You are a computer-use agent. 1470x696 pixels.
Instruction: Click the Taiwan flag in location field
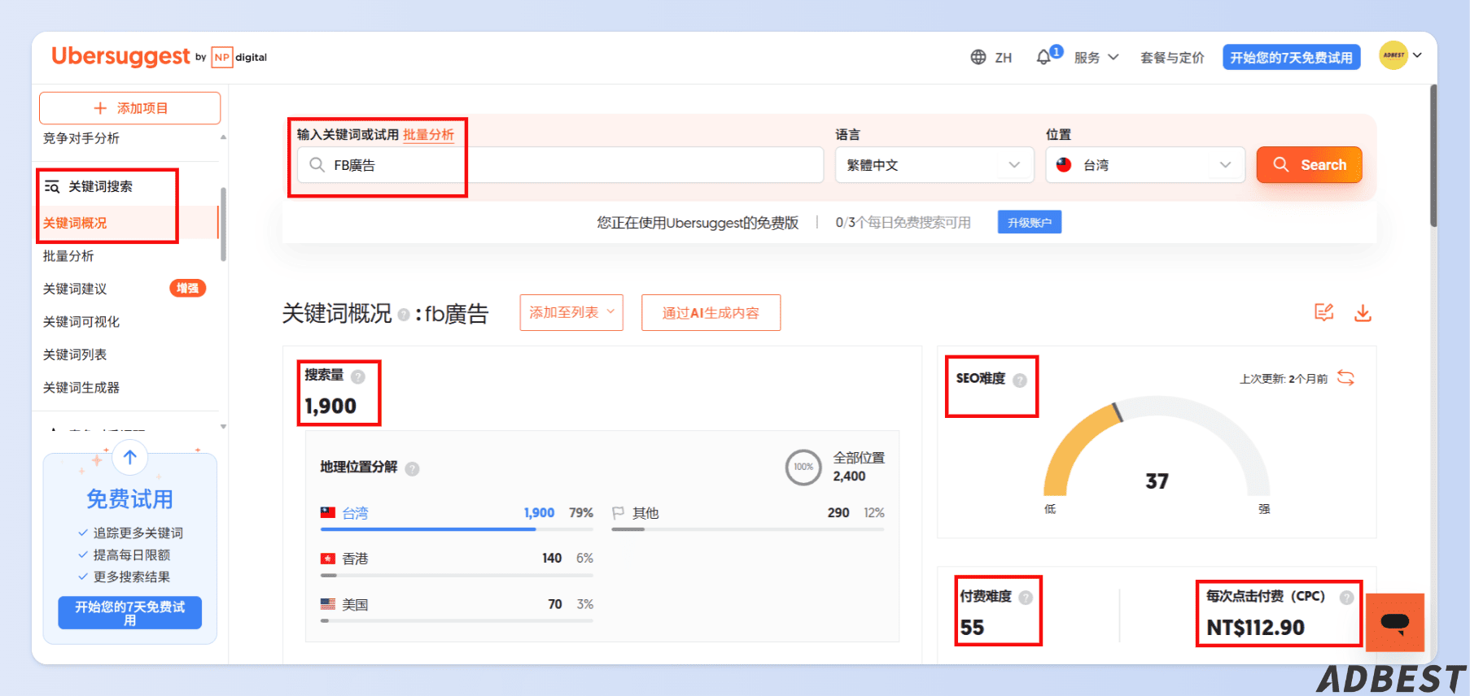click(x=1064, y=165)
